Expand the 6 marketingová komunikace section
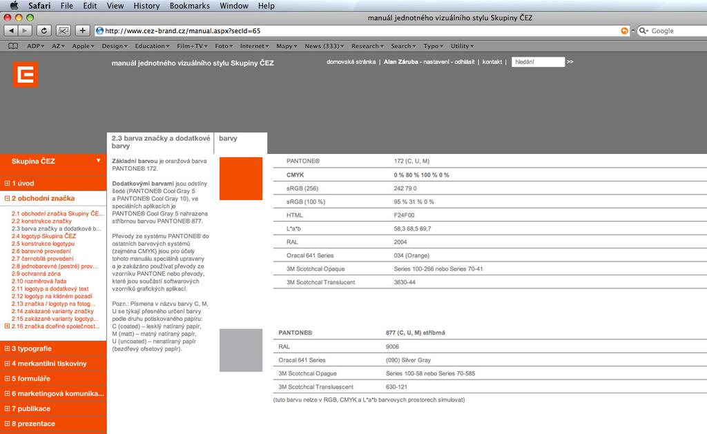The height and width of the screenshot is (434, 707). pyautogui.click(x=7, y=393)
